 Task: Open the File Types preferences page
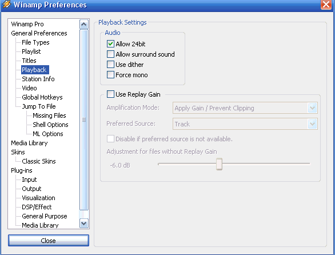[x=35, y=42]
